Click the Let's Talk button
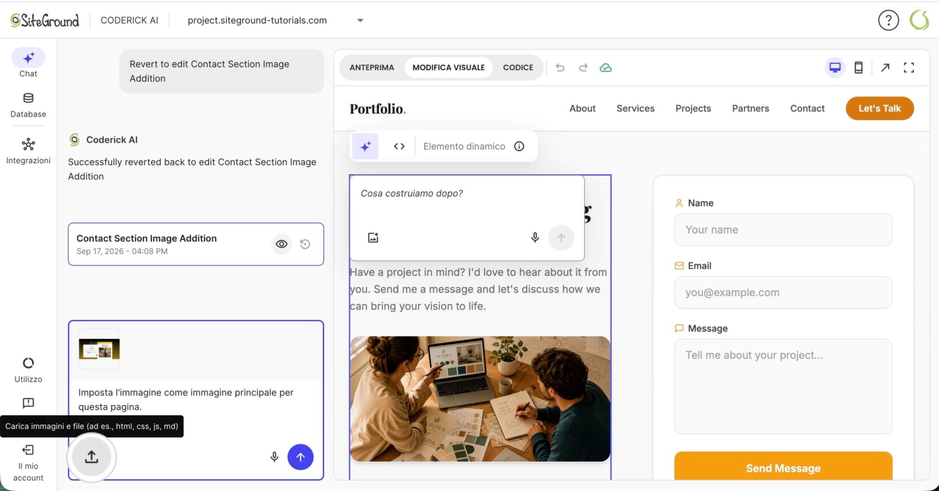Viewport: 939px width, 491px height. [880, 108]
